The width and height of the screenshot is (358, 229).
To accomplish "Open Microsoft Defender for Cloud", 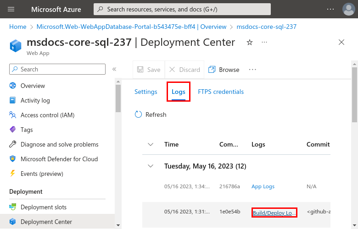I will (59, 159).
